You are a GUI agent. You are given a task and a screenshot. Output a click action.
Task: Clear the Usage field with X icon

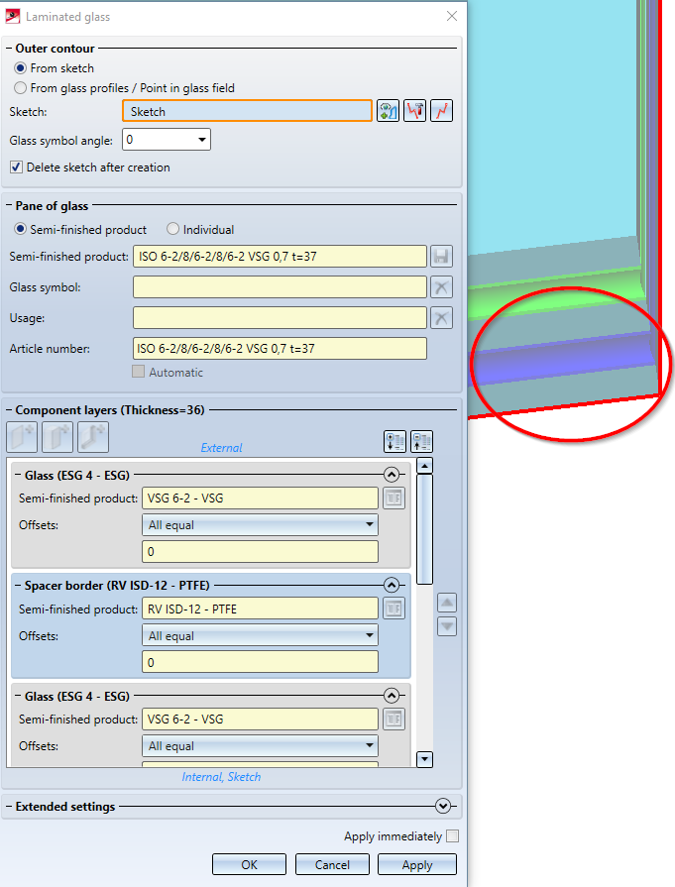pos(441,318)
